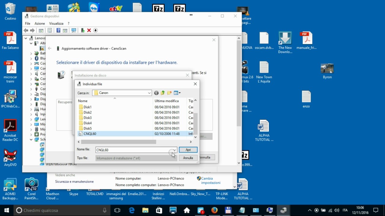Create a new folder in Individua file dialog
Image resolution: width=385 pixels, height=216 pixels.
coord(169,93)
